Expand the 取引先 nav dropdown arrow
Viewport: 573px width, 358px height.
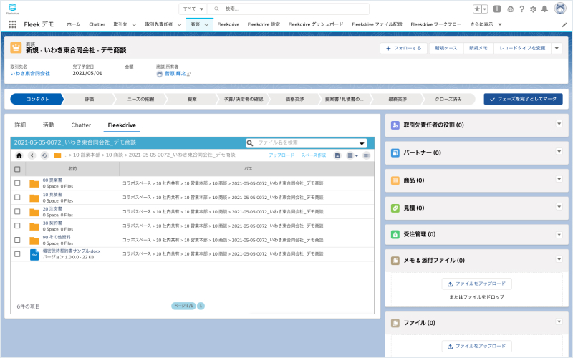click(134, 25)
